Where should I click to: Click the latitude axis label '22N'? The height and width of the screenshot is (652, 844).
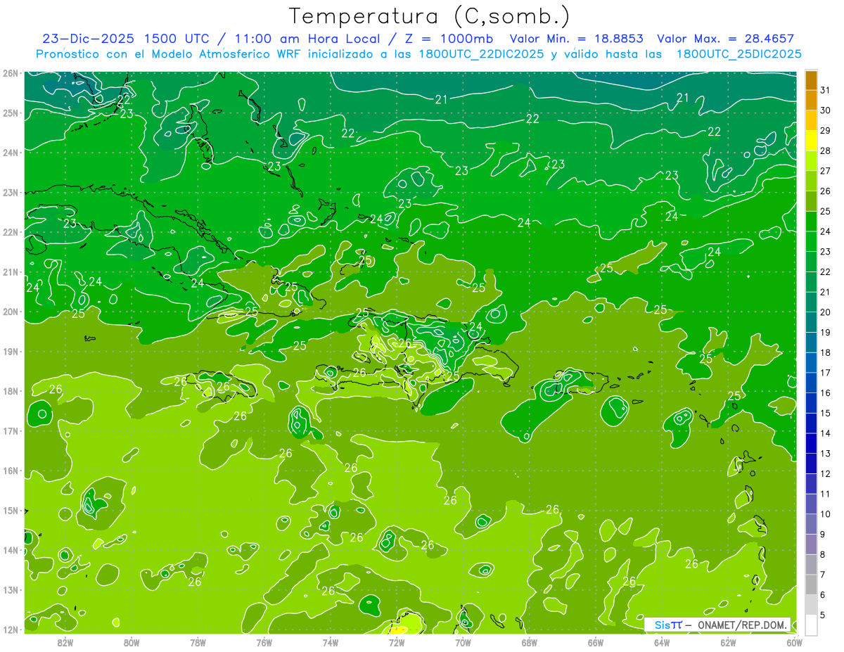pos(11,232)
